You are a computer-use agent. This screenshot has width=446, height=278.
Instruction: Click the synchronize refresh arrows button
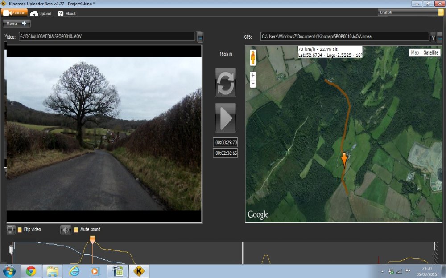pyautogui.click(x=225, y=83)
